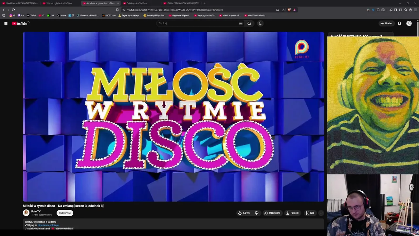Open the media playlist music icon
This screenshot has height=236, width=419.
(x=391, y=10)
